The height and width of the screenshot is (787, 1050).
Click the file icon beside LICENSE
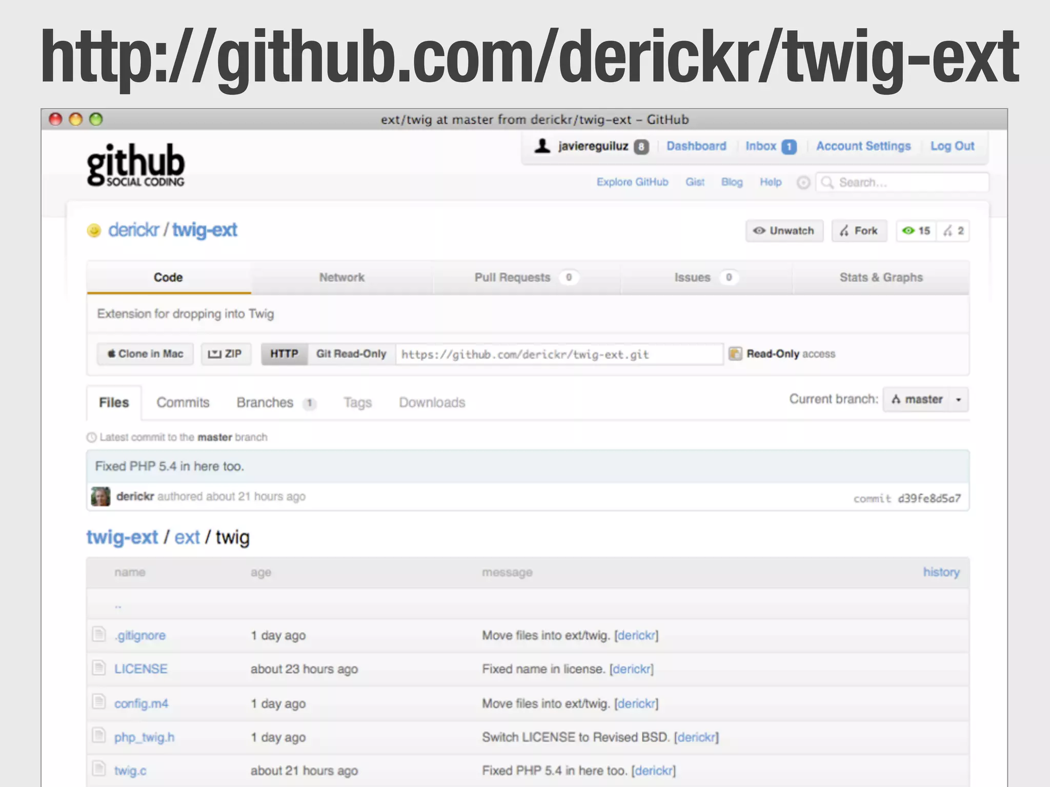click(x=98, y=668)
